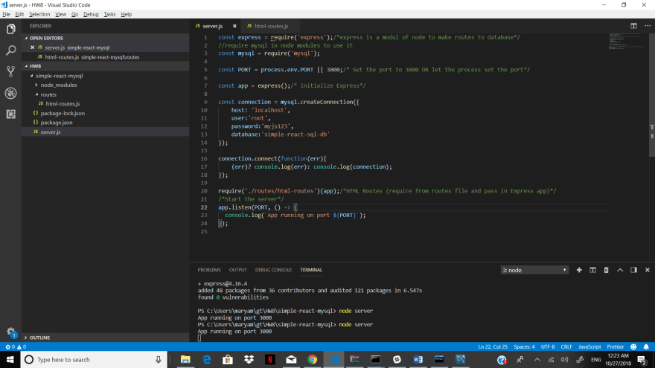
Task: Place cursor at terminal prompt
Action: point(199,338)
